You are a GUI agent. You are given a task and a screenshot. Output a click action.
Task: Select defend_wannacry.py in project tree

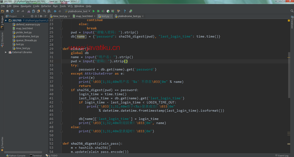[28, 24]
